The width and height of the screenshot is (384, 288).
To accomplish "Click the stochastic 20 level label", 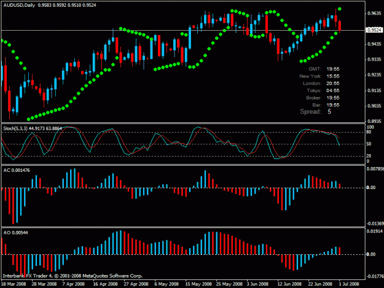I will coord(369,156).
